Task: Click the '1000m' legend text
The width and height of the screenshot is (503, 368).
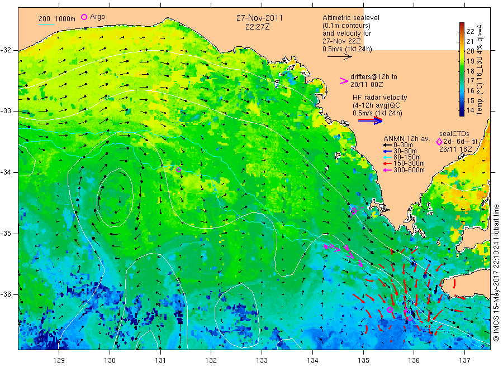Action: [x=65, y=19]
